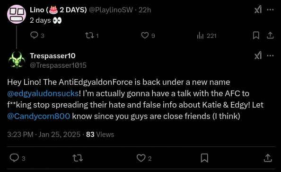Repost Trespasser10's reply
281x172 pixels.
pyautogui.click(x=78, y=158)
